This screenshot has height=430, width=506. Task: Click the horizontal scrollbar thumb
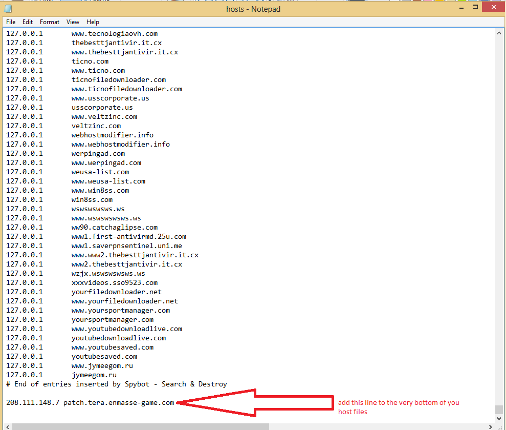click(x=141, y=427)
